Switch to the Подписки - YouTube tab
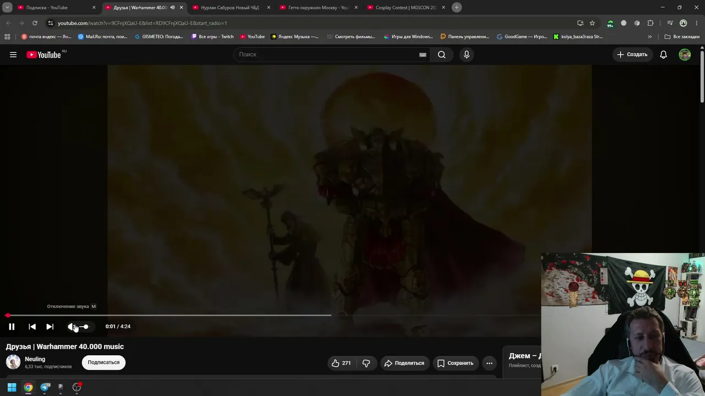 (x=55, y=8)
